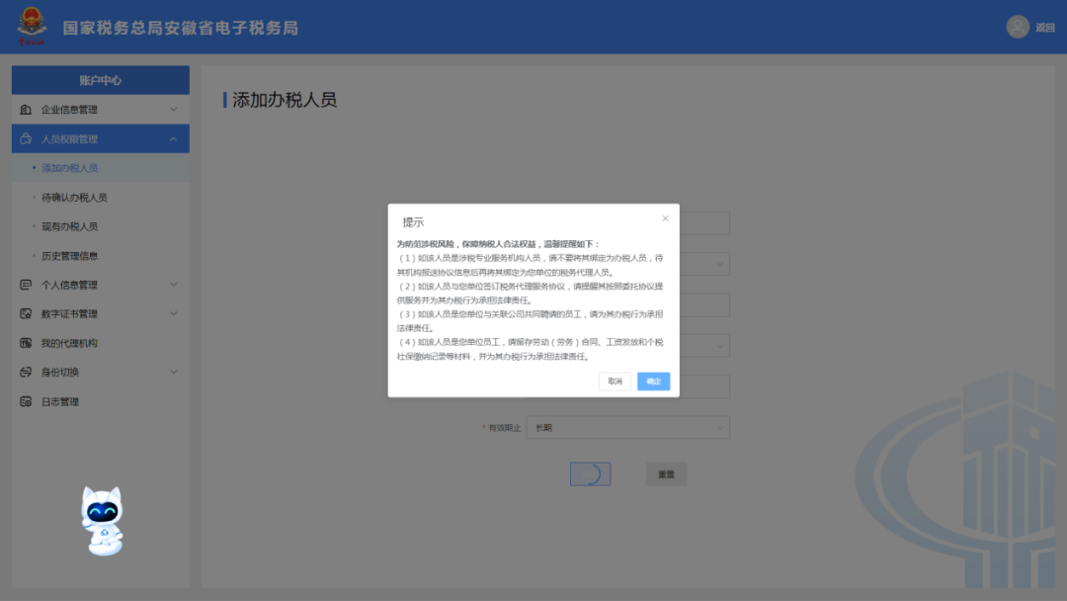The image size is (1067, 601).
Task: Click the 账户中心 sidebar header
Action: tap(101, 80)
